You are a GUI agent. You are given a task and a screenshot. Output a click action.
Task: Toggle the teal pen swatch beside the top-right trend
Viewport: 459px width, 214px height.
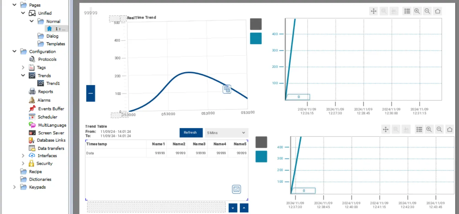tap(256, 38)
